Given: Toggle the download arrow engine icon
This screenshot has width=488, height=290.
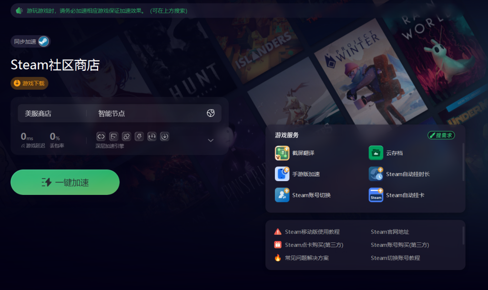Looking at the screenshot, I should pos(164,136).
